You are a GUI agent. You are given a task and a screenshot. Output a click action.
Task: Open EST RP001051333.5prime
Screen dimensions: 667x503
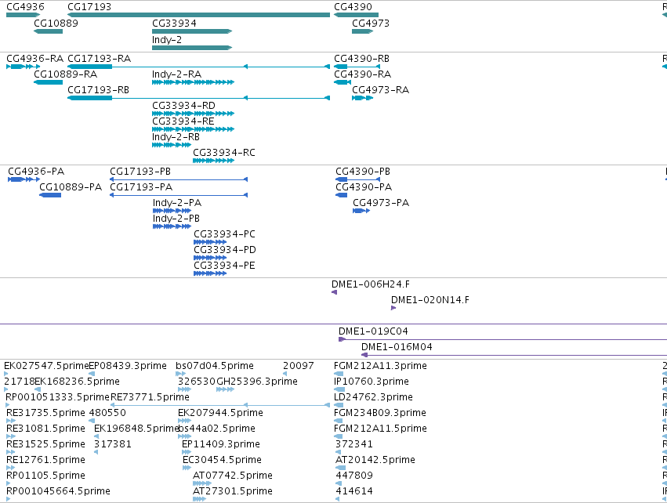57,397
